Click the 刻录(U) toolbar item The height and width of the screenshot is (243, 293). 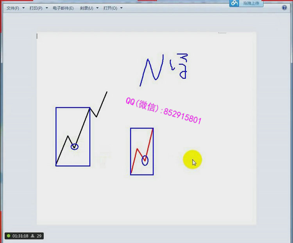[86, 8]
